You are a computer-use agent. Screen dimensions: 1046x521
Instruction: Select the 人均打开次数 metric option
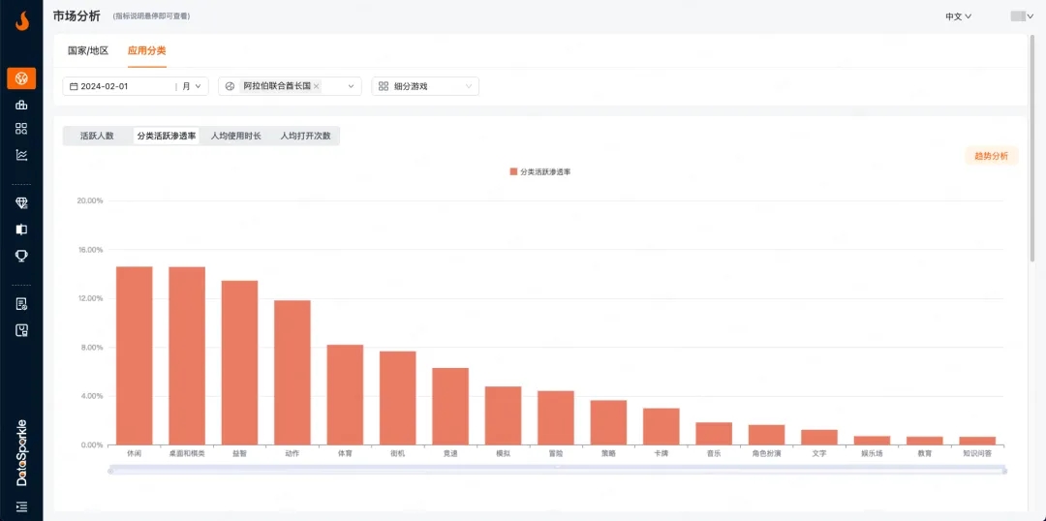pos(305,137)
